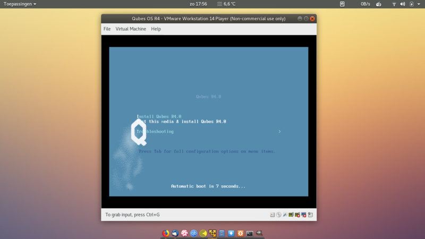Image resolution: width=425 pixels, height=239 pixels.
Task: Open the Wi-Fi indicator in top panel
Action: pos(394,4)
